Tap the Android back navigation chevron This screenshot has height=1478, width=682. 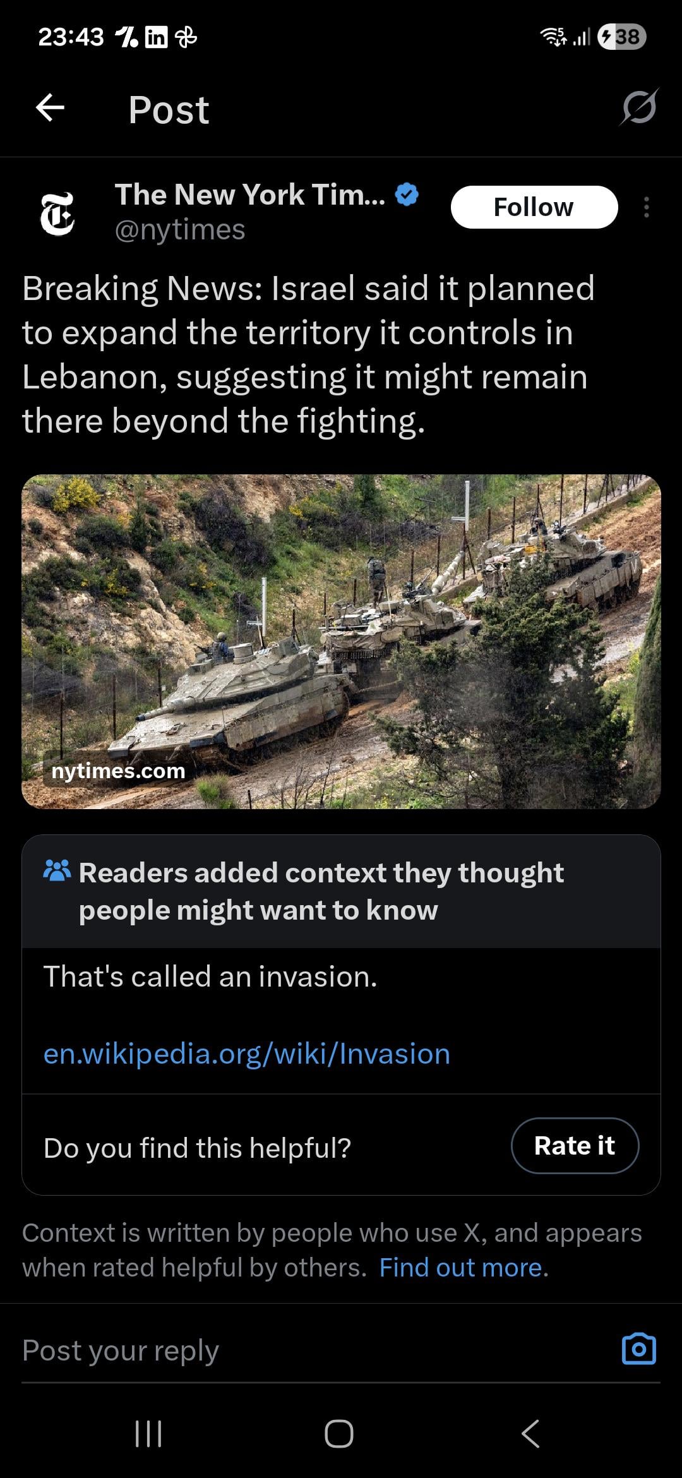pyautogui.click(x=530, y=1434)
